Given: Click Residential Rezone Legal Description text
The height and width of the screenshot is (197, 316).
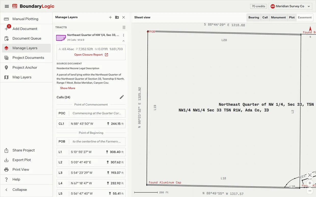Looking at the screenshot, I should 78,68.
